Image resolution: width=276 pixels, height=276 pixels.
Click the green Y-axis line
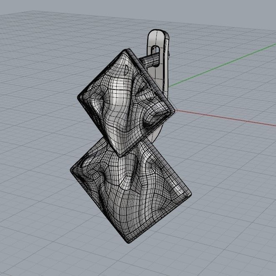(x=222, y=65)
